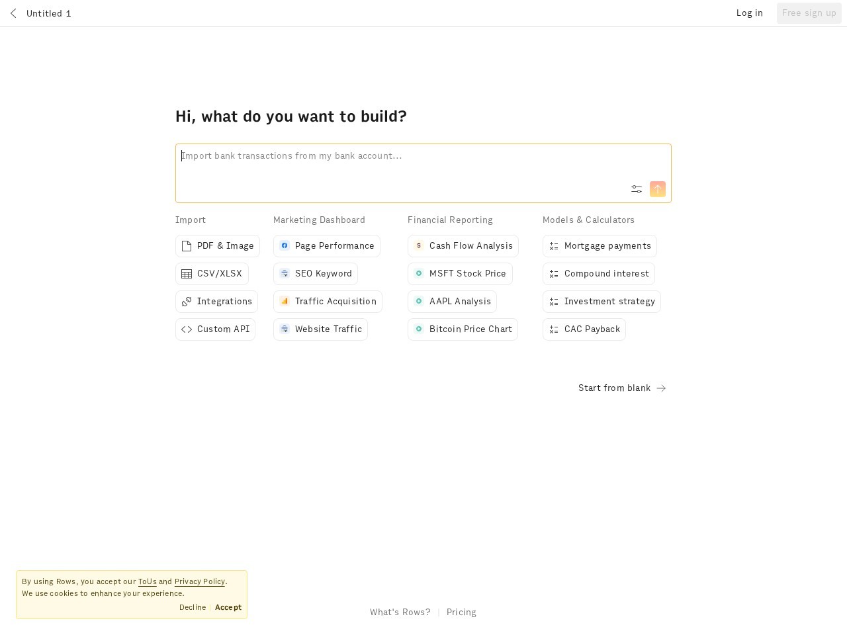
Task: Decline the cookies notice
Action: 193,607
